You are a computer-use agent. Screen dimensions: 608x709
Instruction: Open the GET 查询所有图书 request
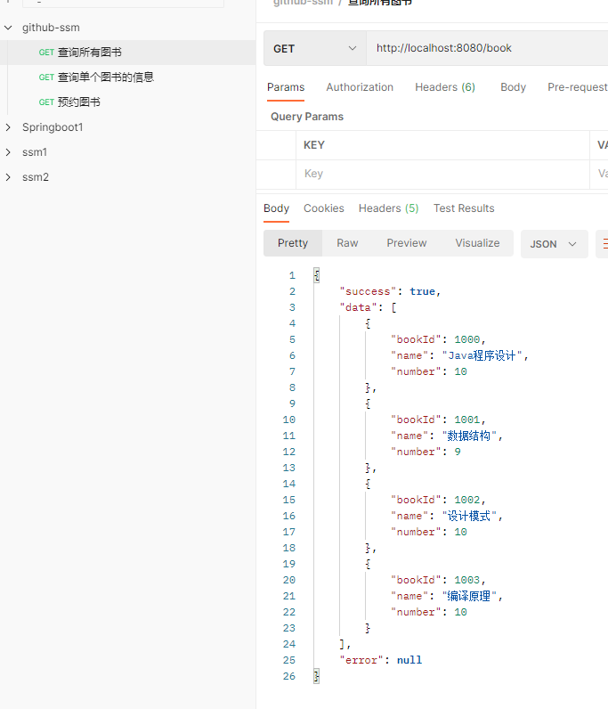tap(127, 53)
